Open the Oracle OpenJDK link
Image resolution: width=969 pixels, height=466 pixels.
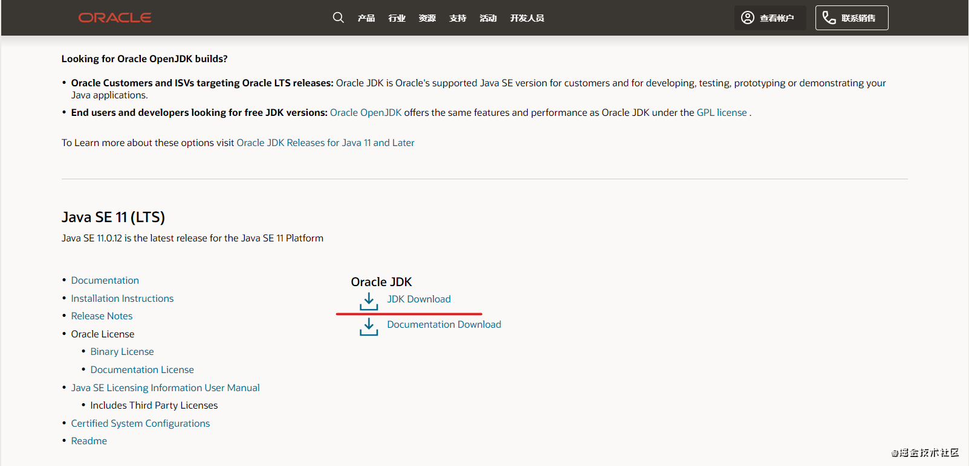click(366, 112)
